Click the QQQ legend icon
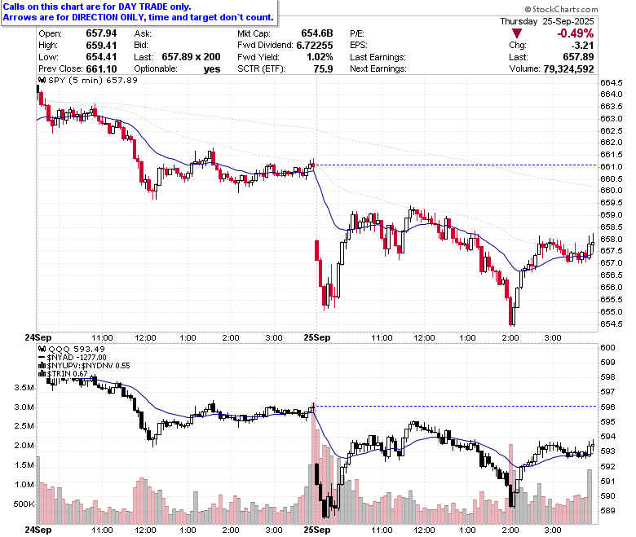 tap(42, 349)
